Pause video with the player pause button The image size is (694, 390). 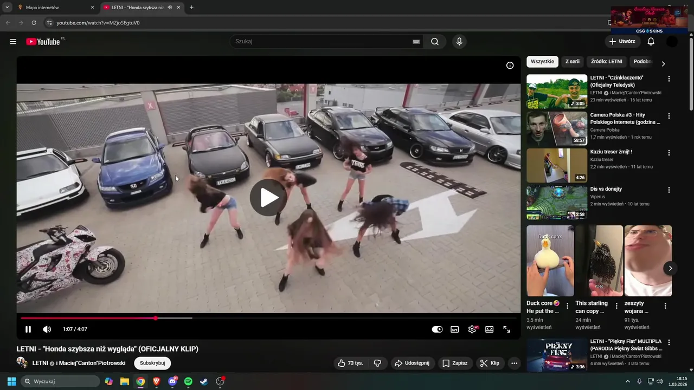point(28,329)
